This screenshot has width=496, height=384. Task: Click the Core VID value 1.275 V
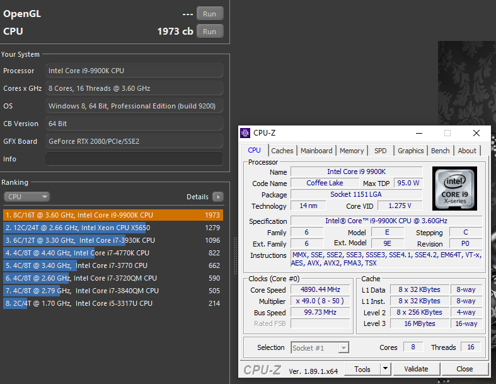[400, 206]
